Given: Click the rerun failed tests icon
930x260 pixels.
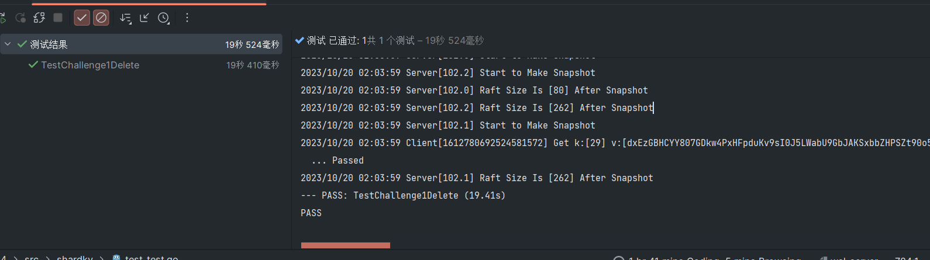Looking at the screenshot, I should (20, 18).
